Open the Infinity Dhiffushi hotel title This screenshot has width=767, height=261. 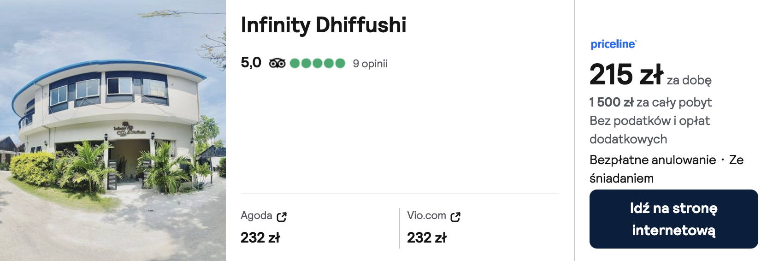click(x=323, y=25)
